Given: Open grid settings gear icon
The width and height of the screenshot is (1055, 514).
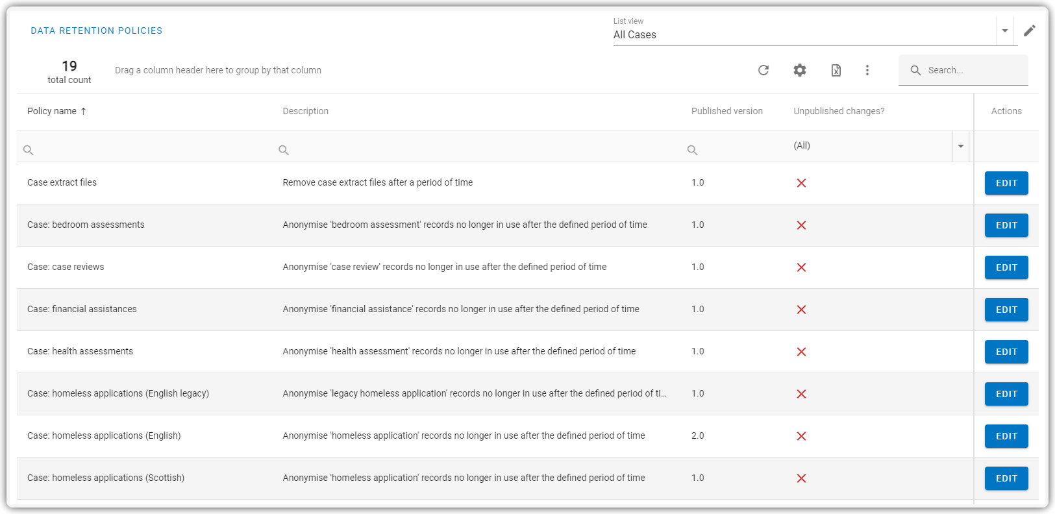Looking at the screenshot, I should coord(800,70).
